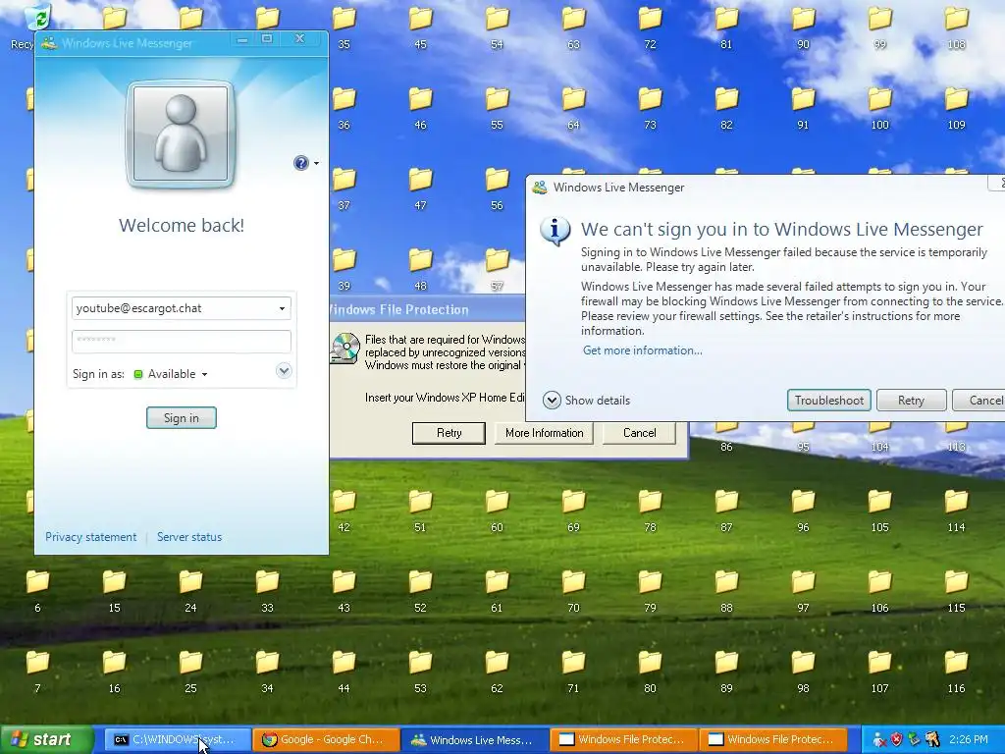Select desktop folder 79
The width and height of the screenshot is (1005, 754).
(650, 591)
